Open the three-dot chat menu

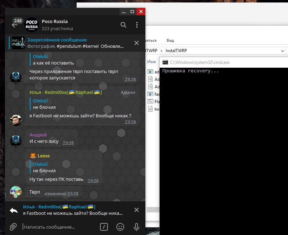coord(137,25)
